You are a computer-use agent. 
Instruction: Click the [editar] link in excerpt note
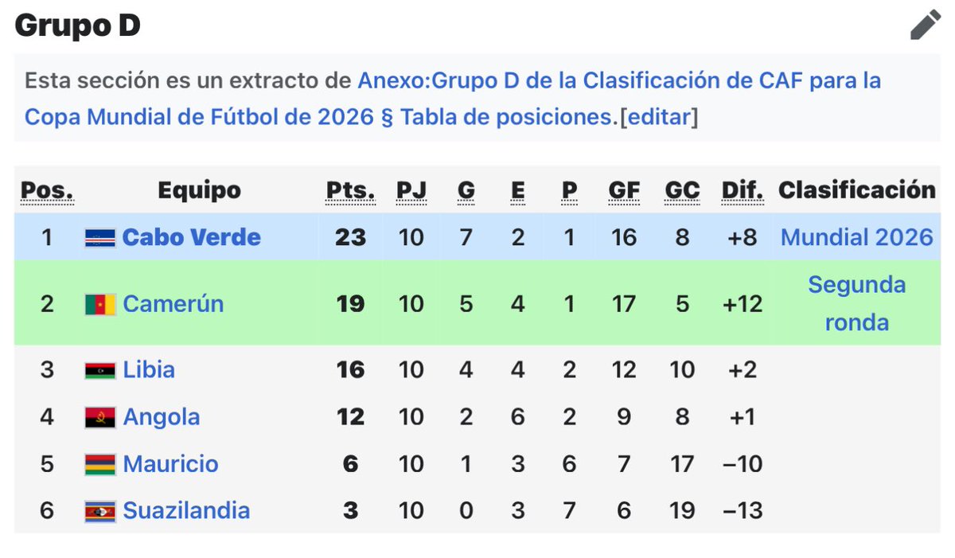pos(657,117)
